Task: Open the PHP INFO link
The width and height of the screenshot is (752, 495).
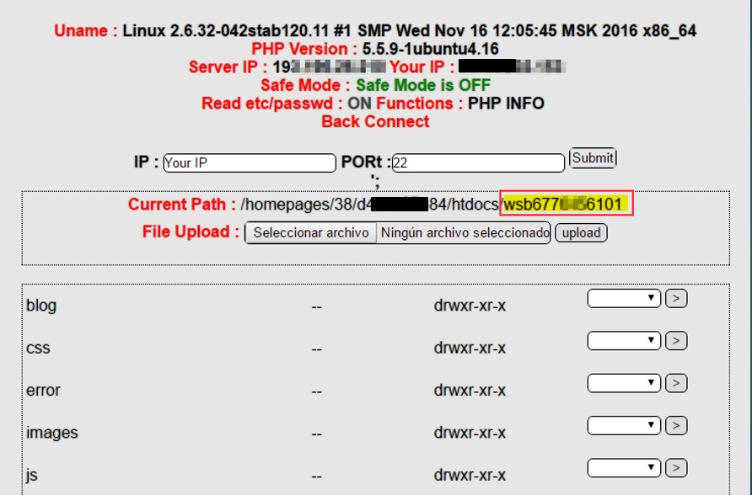Action: (506, 104)
